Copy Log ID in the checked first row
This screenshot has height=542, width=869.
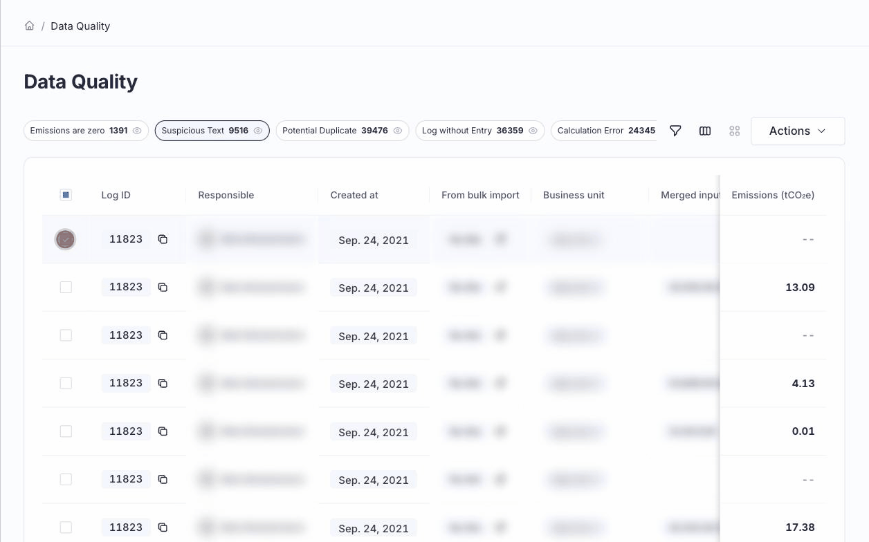pyautogui.click(x=163, y=239)
